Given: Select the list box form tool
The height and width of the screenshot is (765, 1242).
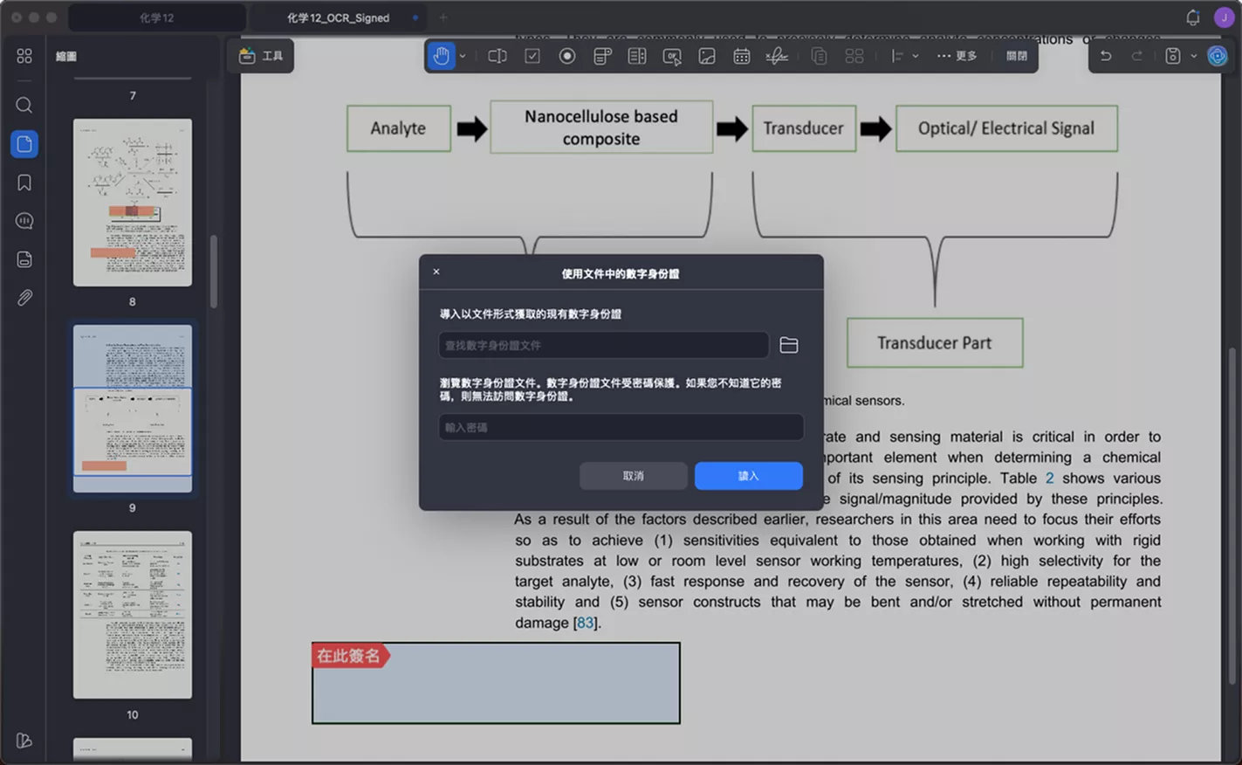Looking at the screenshot, I should pos(637,56).
